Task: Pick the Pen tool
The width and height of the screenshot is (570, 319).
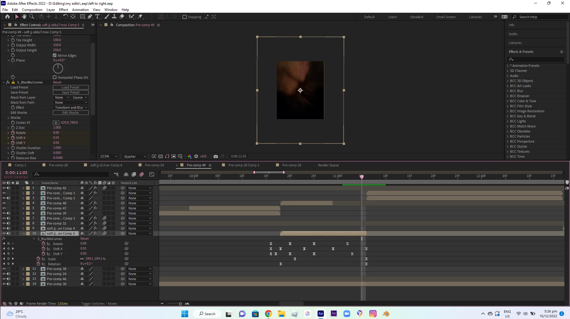Action: (x=90, y=17)
